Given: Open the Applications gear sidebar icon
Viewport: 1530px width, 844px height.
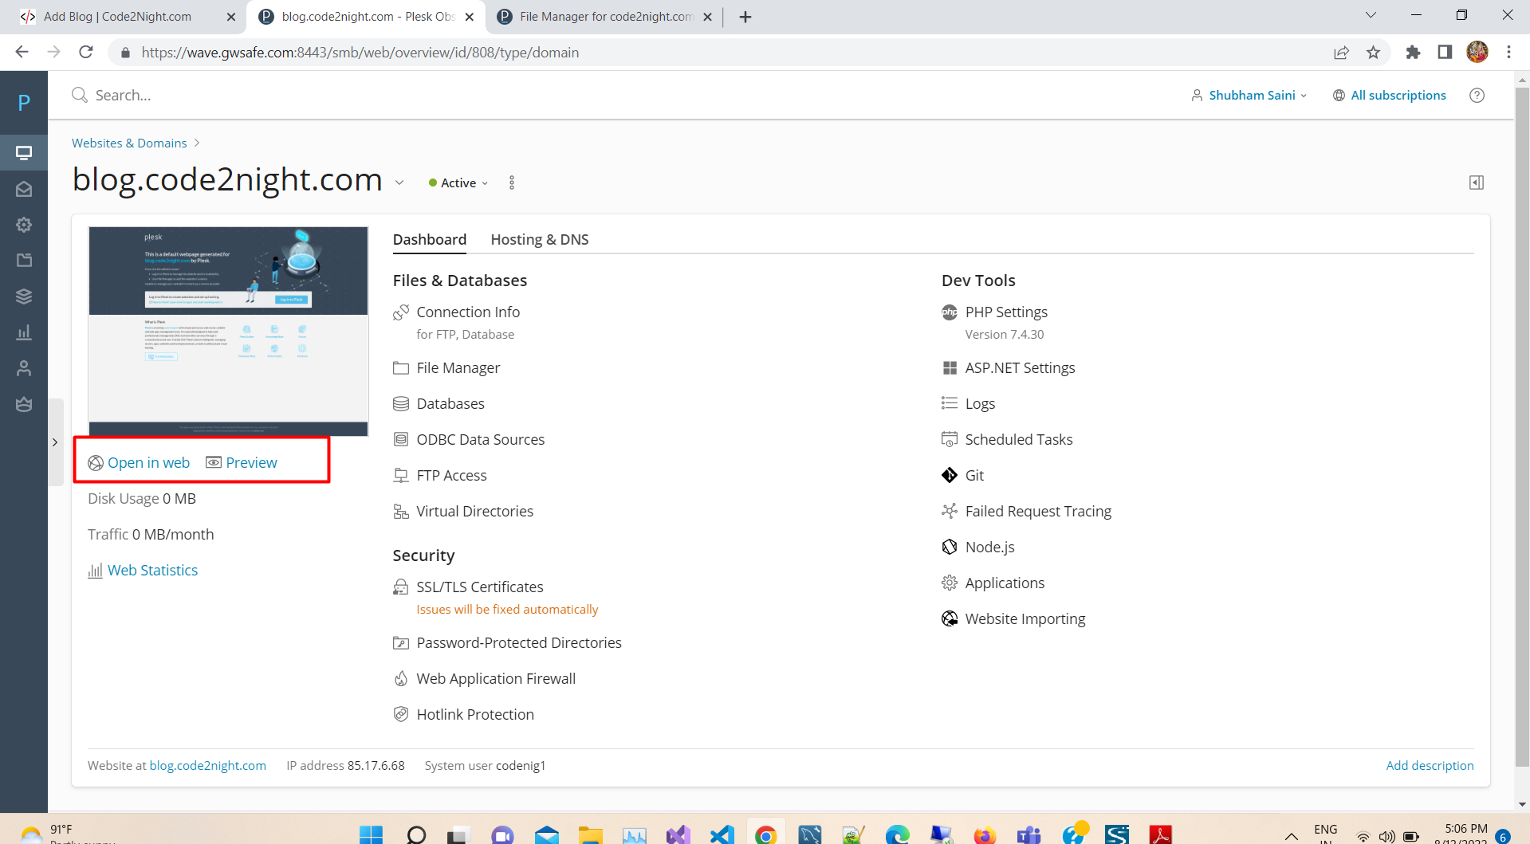Looking at the screenshot, I should [24, 225].
